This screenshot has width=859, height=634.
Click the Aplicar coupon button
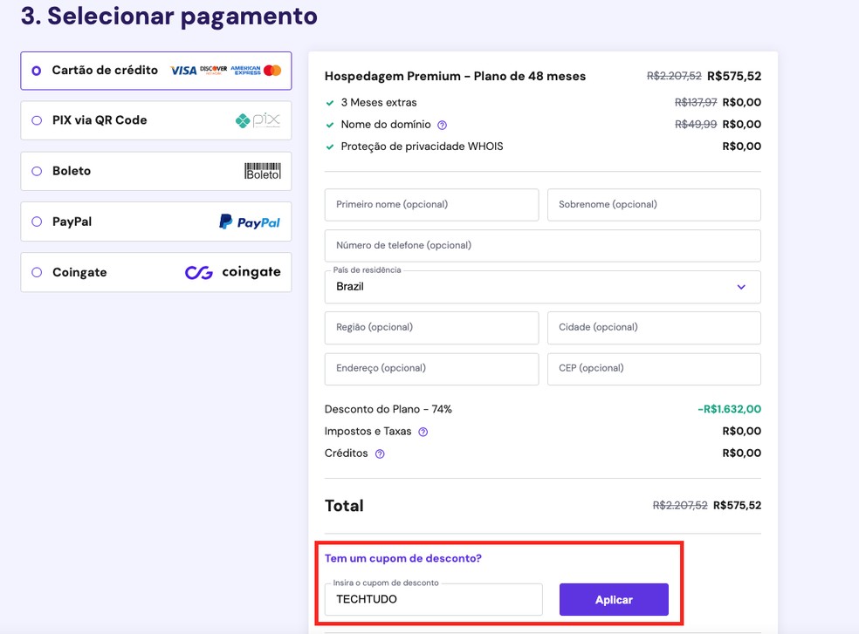click(x=613, y=599)
